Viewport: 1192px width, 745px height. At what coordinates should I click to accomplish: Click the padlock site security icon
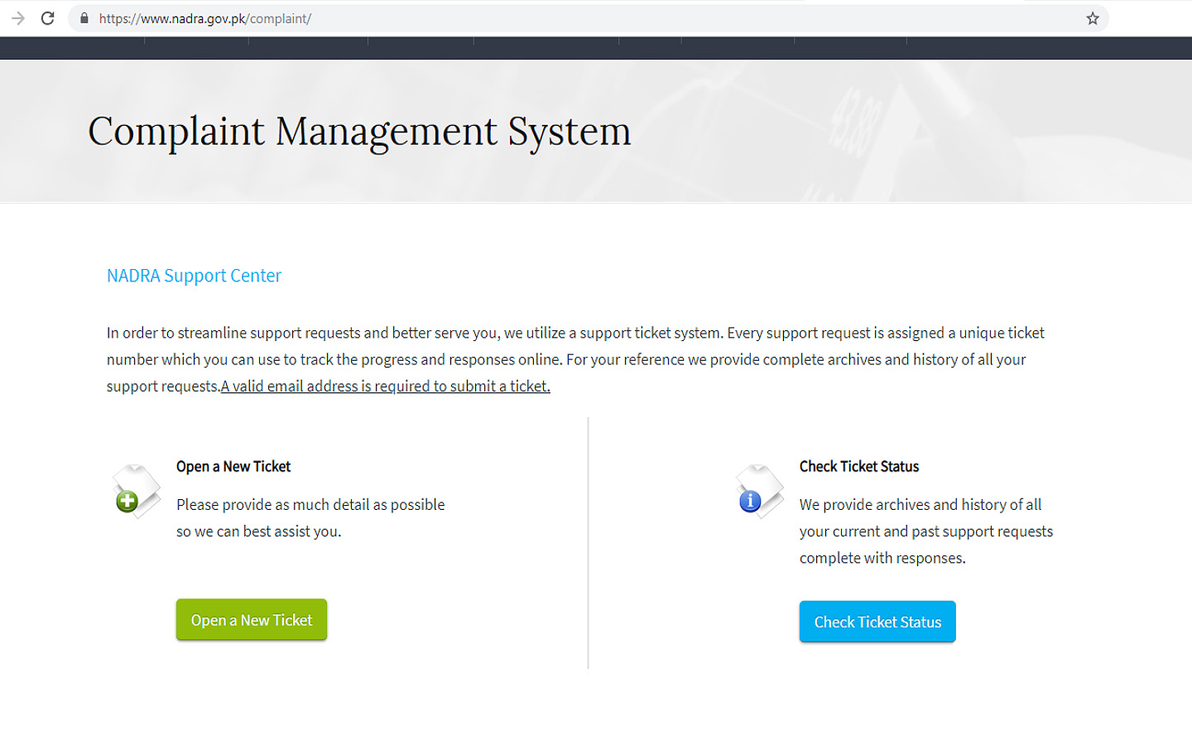[84, 18]
